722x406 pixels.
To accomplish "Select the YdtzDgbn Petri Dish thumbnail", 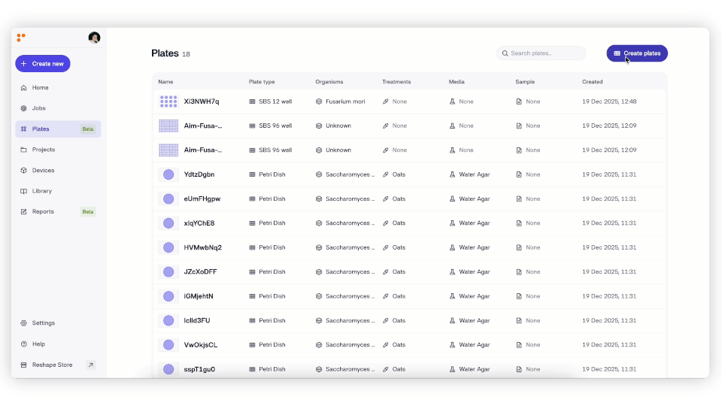I will (x=168, y=174).
